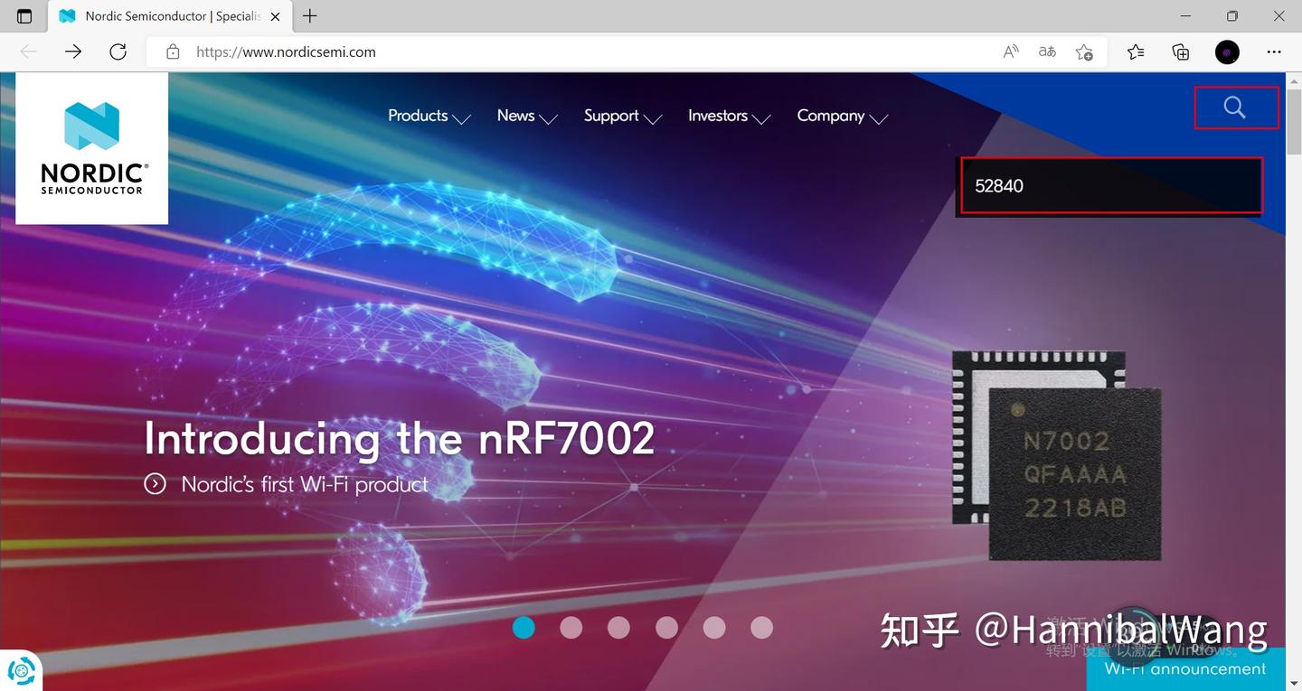Open Collections in the browser toolbar

(x=1180, y=51)
